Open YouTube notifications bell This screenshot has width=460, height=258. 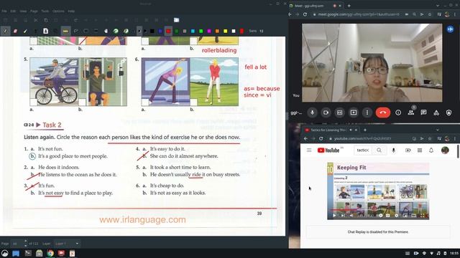coord(431,150)
